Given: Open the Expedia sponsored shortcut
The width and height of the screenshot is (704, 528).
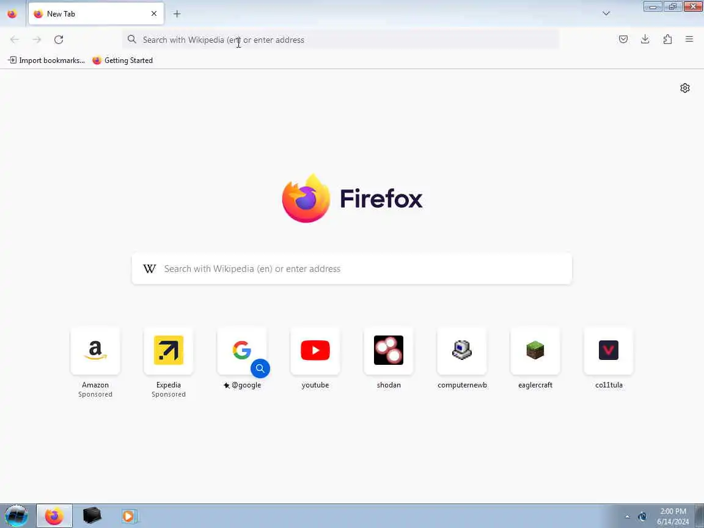Looking at the screenshot, I should click(169, 351).
